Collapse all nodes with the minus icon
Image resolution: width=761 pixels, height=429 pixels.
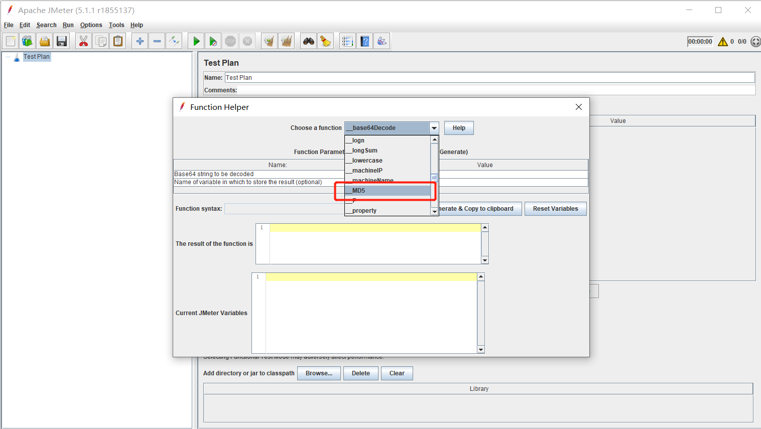157,41
